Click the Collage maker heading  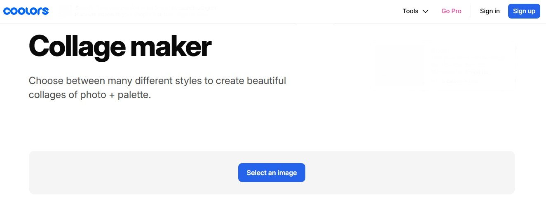[120, 47]
